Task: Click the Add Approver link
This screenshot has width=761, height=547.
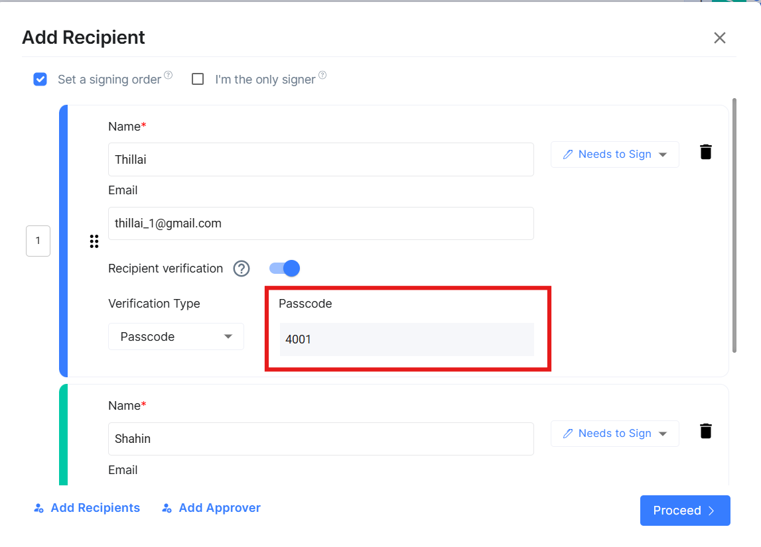Action: pos(211,508)
